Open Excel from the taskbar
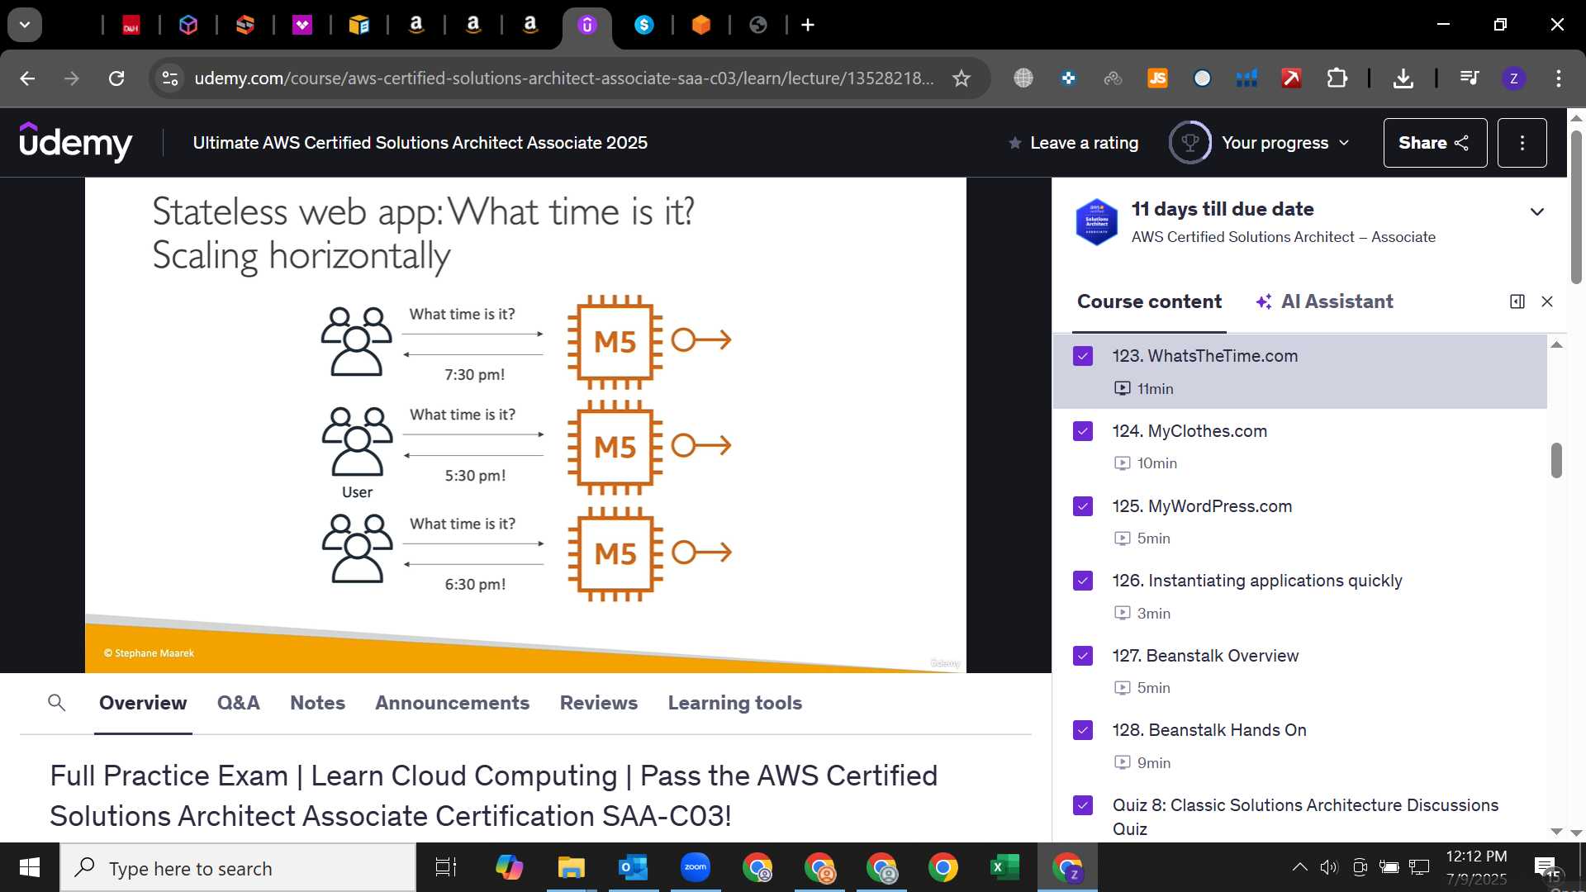Image resolution: width=1586 pixels, height=892 pixels. click(1004, 867)
